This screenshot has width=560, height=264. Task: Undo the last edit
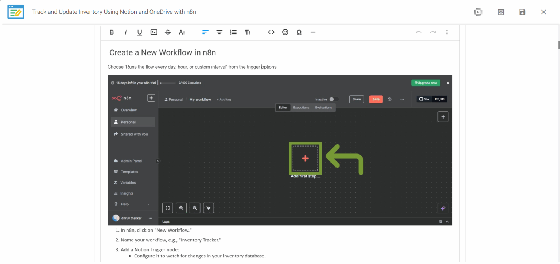click(419, 32)
